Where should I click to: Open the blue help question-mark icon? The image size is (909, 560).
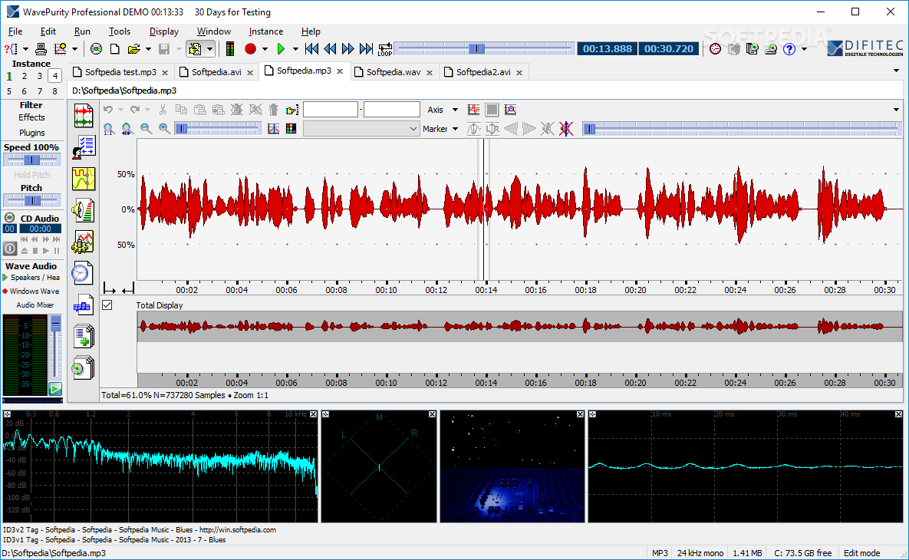coord(789,49)
